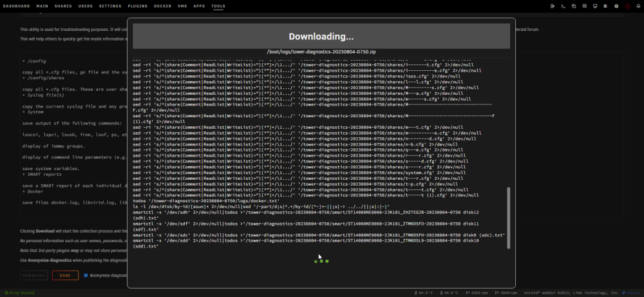Image resolution: width=644 pixels, height=297 pixels.
Task: Click the log line for isos.cfg
Action: click(296, 76)
